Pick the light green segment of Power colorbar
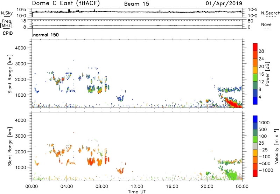 255,78
